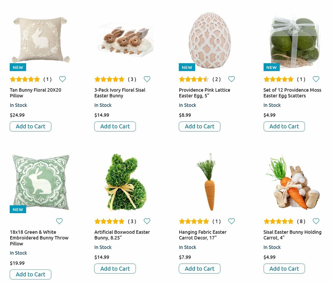Add Tan Bunny Floral Pillow to cart

(x=30, y=126)
